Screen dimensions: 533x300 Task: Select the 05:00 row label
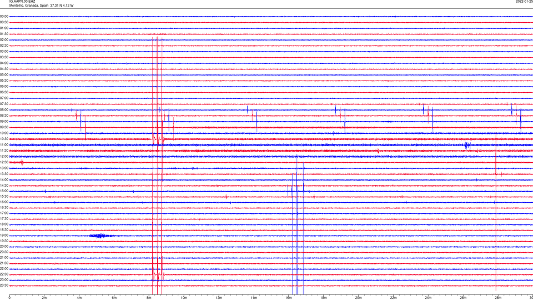click(x=4, y=75)
